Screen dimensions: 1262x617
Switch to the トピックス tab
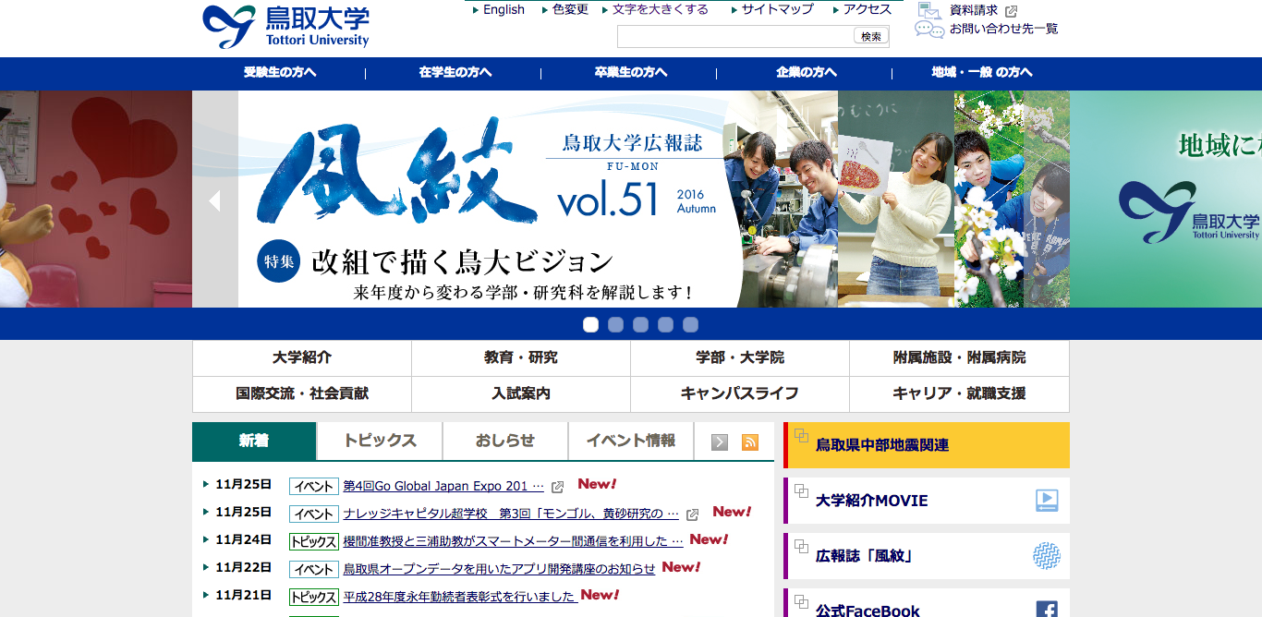[x=380, y=442]
